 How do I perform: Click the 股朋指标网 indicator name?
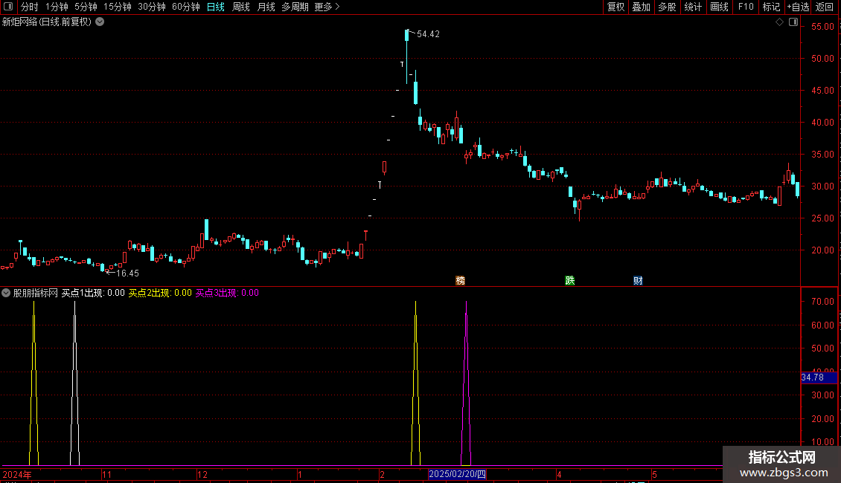coord(36,293)
